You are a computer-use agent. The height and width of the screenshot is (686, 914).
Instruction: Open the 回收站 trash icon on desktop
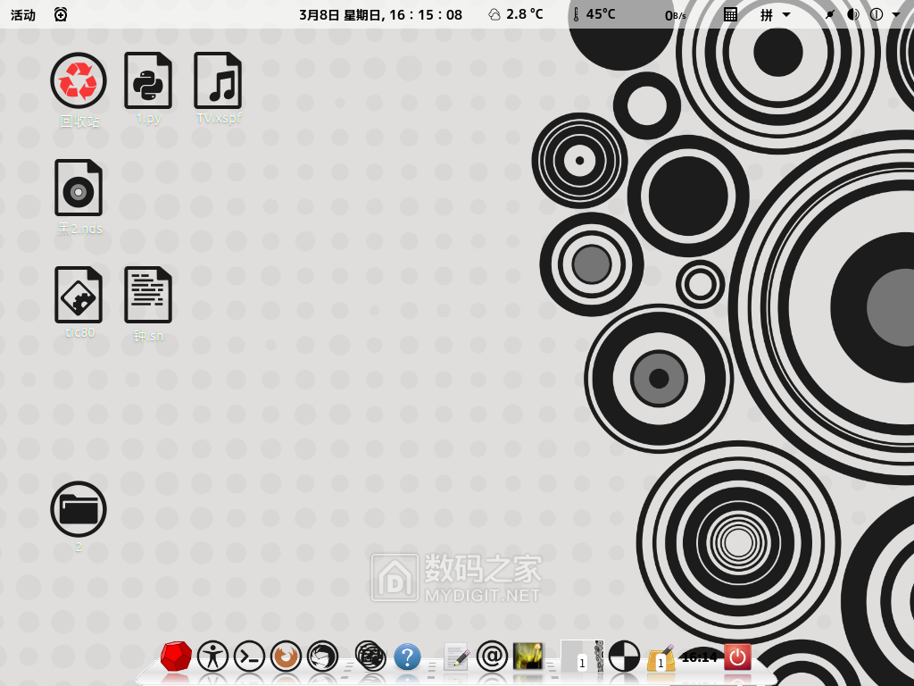[79, 81]
